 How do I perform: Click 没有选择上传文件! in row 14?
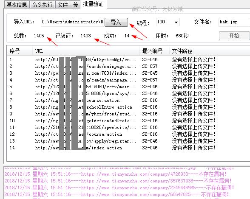pyautogui.click(x=193, y=148)
